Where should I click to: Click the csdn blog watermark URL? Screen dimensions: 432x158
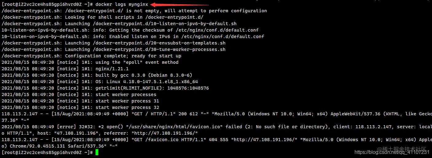click(392, 152)
